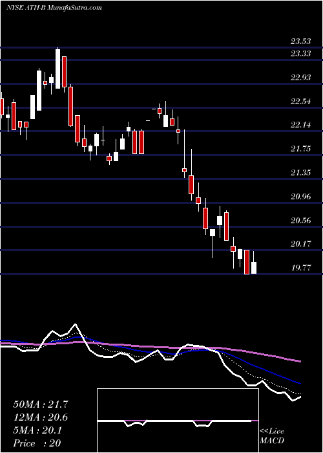The image size is (323, 453).
Task: Click the <<Live MACD label
Action: click(272, 436)
